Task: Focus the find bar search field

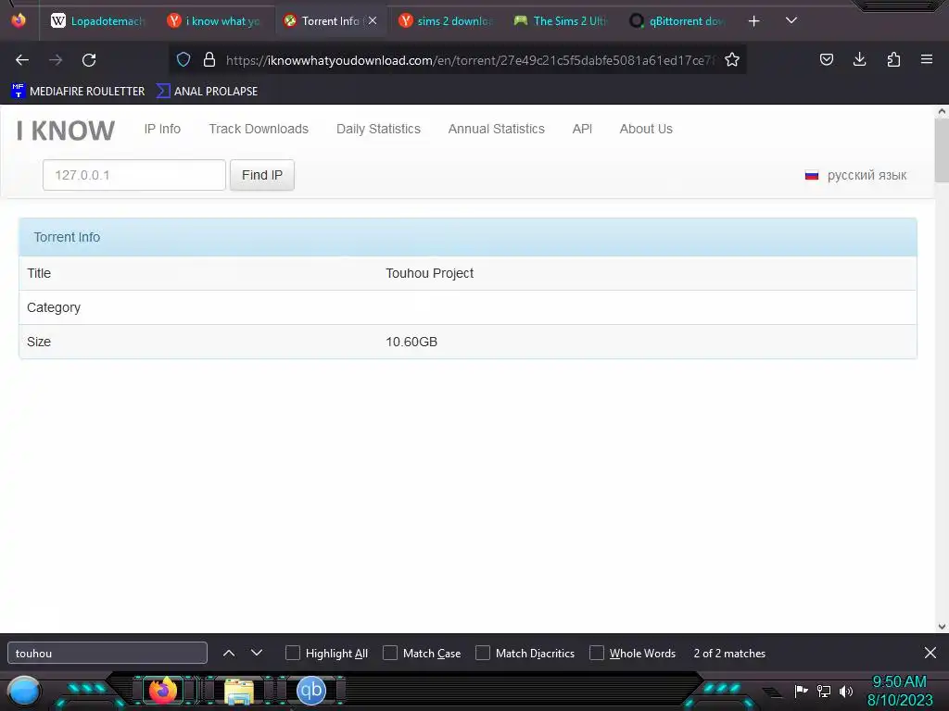Action: (x=108, y=653)
